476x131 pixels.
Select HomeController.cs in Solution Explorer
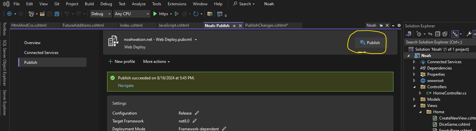coord(449,93)
